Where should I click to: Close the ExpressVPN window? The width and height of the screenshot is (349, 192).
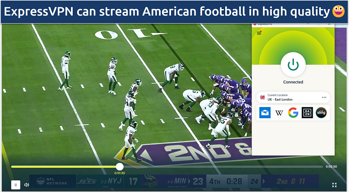click(329, 24)
